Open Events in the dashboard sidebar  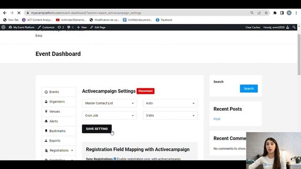[x=59, y=92]
